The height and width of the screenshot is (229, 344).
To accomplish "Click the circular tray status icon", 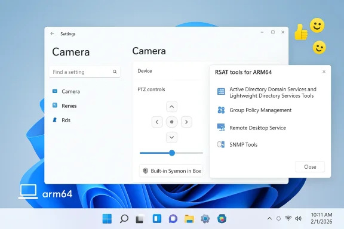I will [x=278, y=218].
